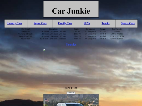Navigate to the SUVs page

pyautogui.click(x=87, y=23)
